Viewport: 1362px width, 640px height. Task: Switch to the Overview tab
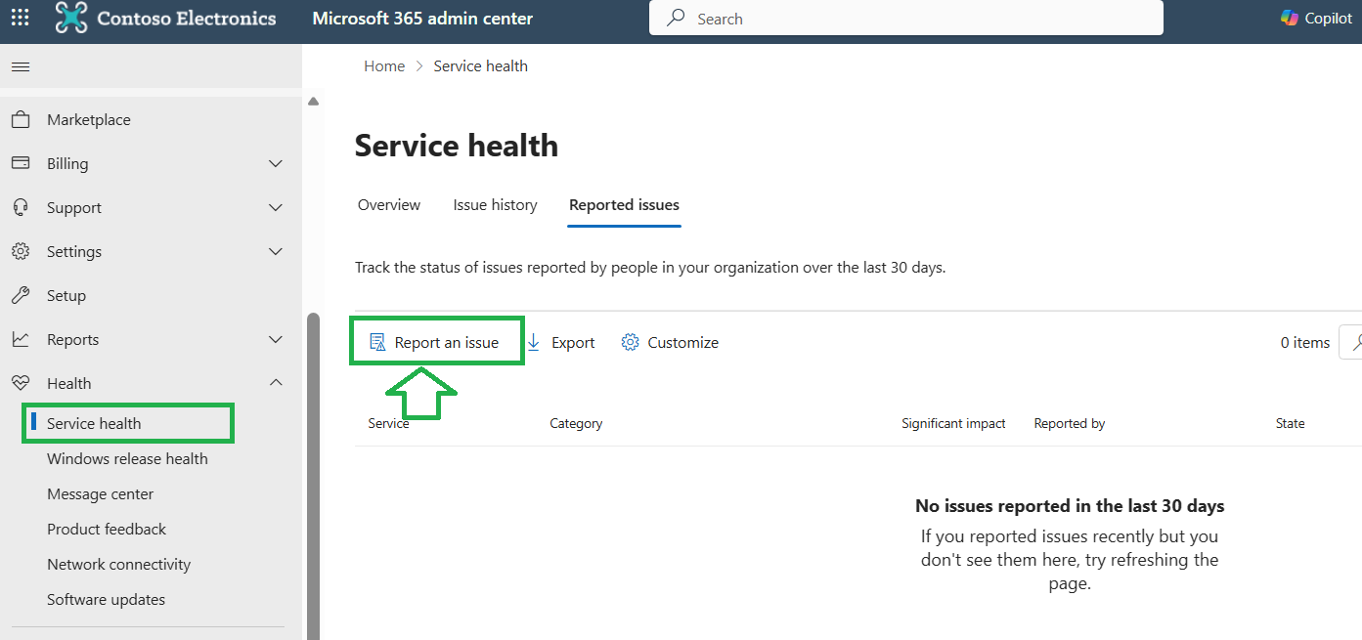tap(389, 205)
